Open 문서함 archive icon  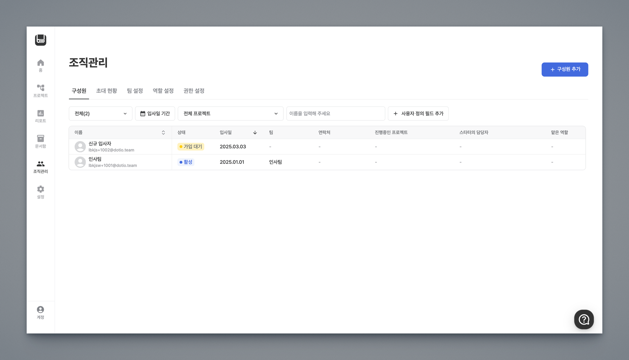(x=41, y=139)
